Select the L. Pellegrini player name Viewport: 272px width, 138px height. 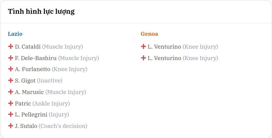(31, 115)
